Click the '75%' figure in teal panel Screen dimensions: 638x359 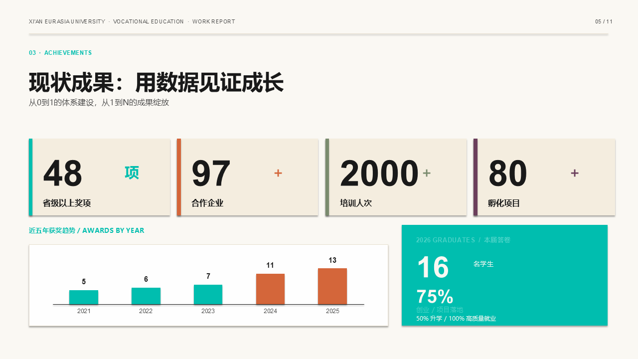pyautogui.click(x=435, y=297)
